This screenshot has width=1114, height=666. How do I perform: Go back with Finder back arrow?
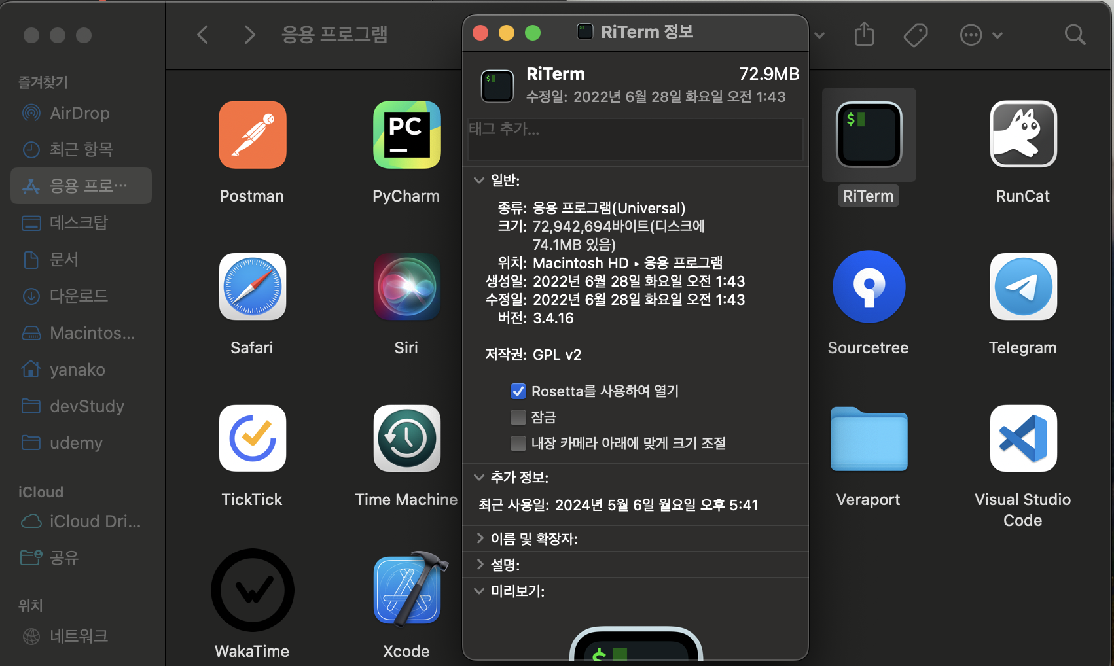pos(203,35)
